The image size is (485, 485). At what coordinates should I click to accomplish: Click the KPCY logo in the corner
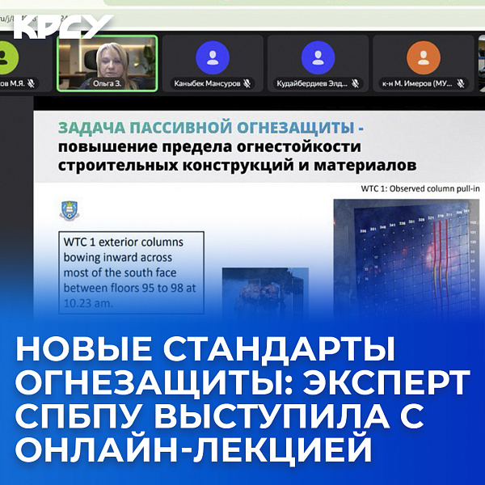(x=61, y=27)
